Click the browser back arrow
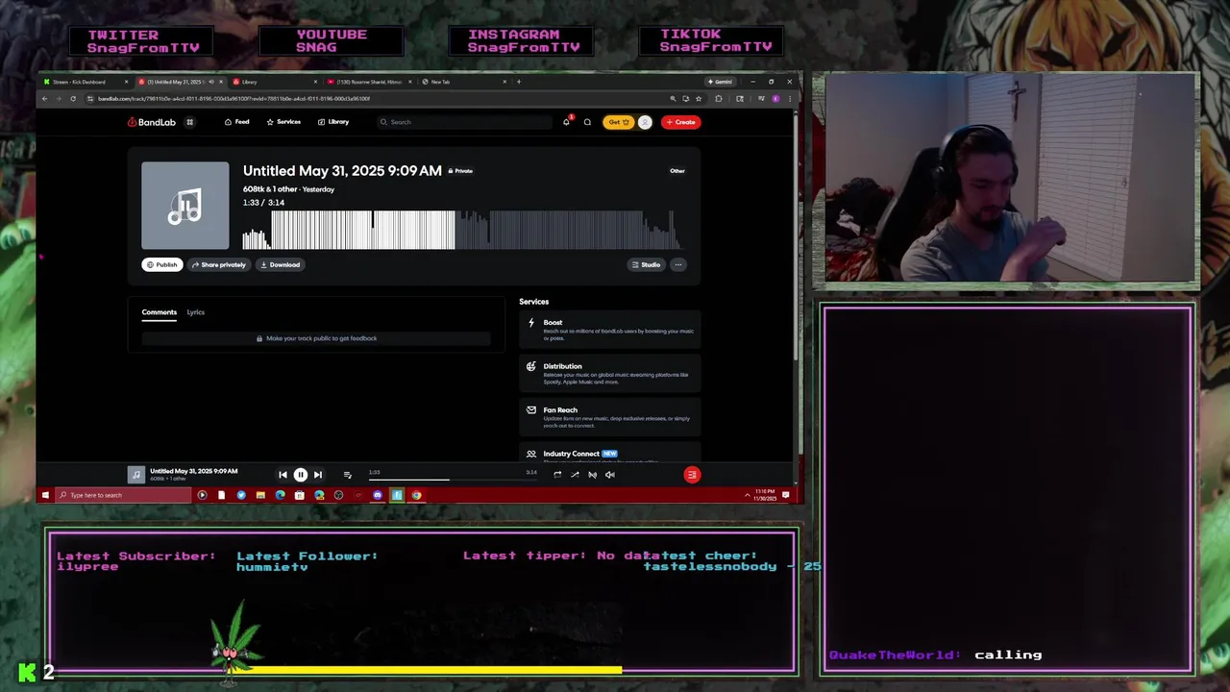Image resolution: width=1230 pixels, height=692 pixels. [x=44, y=98]
